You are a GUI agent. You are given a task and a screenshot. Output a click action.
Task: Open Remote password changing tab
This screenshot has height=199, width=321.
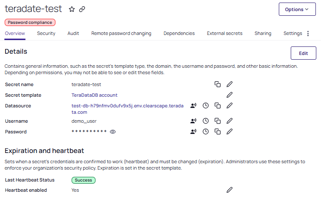coord(121,33)
